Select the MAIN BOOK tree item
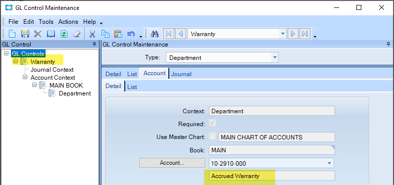The image size is (394, 185). tap(66, 86)
